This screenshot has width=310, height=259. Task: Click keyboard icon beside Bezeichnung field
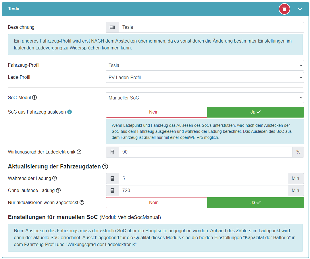pyautogui.click(x=112, y=27)
